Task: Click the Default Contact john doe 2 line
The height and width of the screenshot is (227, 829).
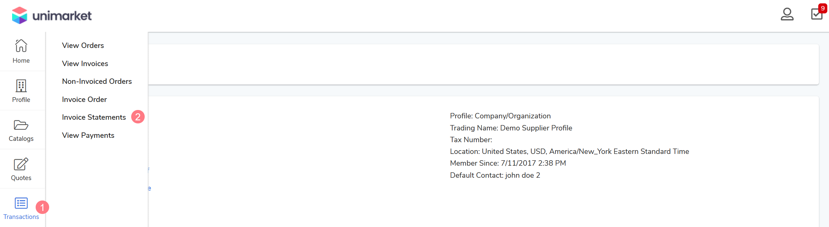Action: (495, 175)
